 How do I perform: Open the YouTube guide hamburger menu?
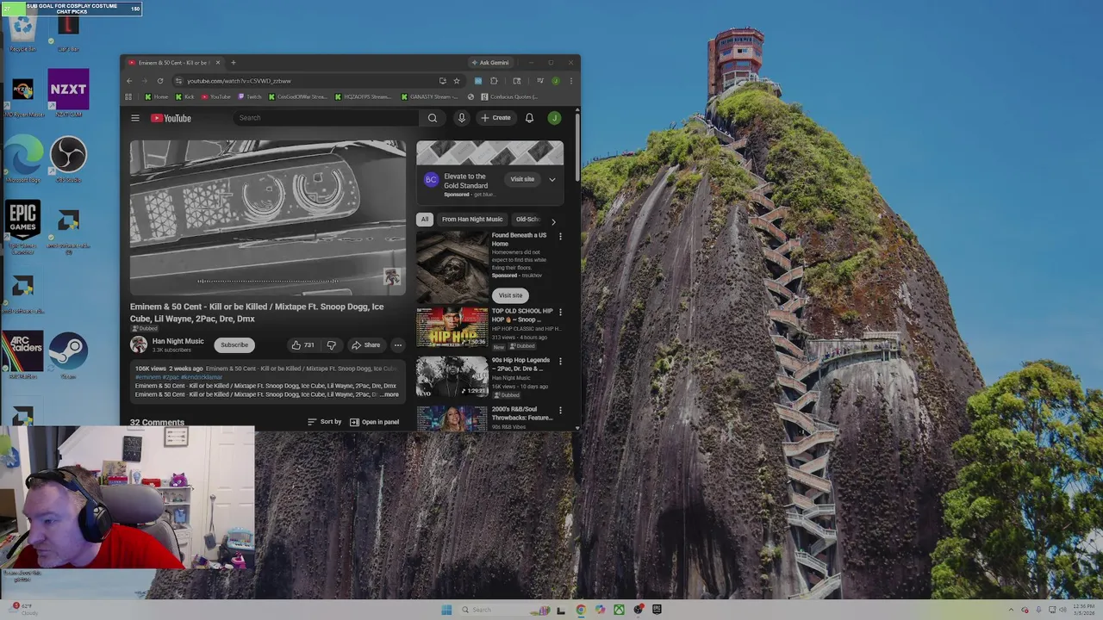(135, 118)
